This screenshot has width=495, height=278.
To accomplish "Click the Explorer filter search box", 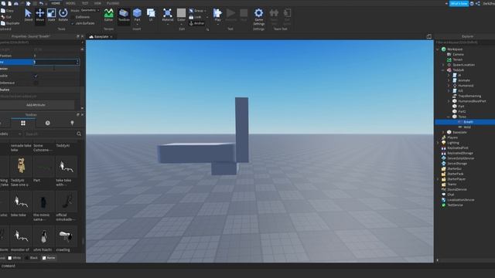I will pos(465,42).
